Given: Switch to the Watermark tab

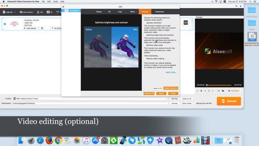Looking at the screenshot, I should [x=159, y=12].
